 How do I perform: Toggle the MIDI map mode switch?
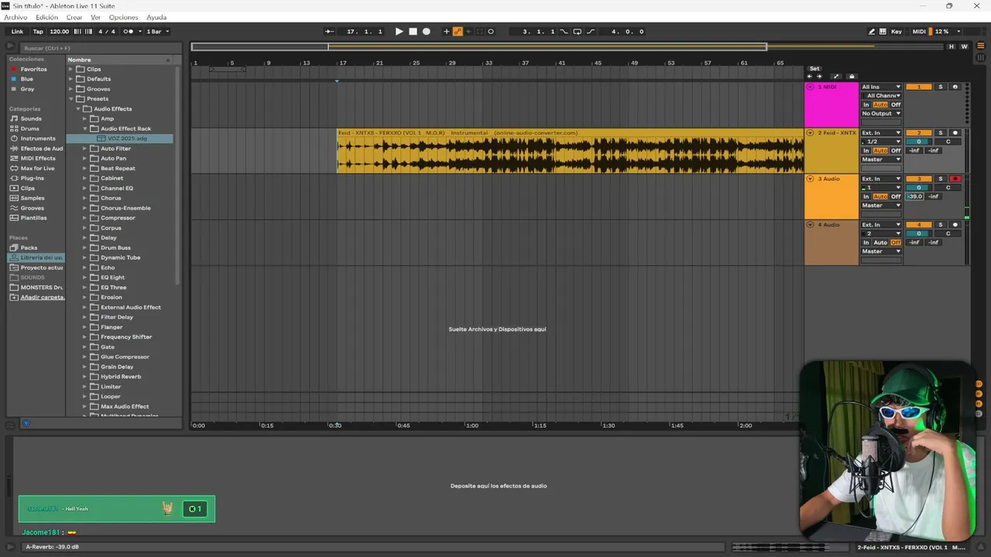(919, 32)
